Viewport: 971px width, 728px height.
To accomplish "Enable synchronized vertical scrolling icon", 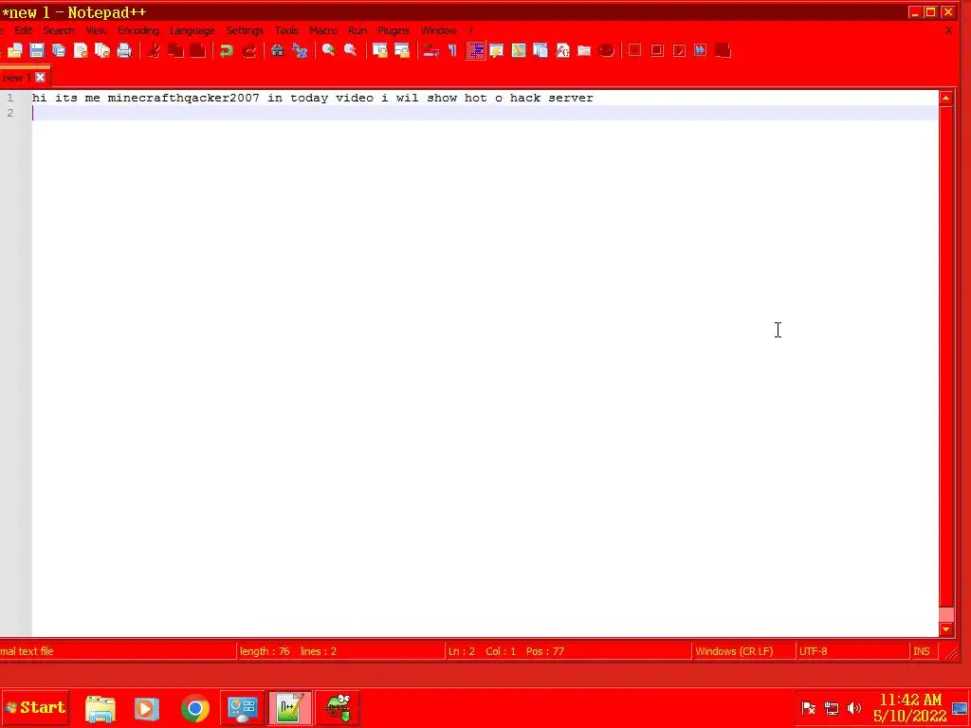I will click(379, 51).
